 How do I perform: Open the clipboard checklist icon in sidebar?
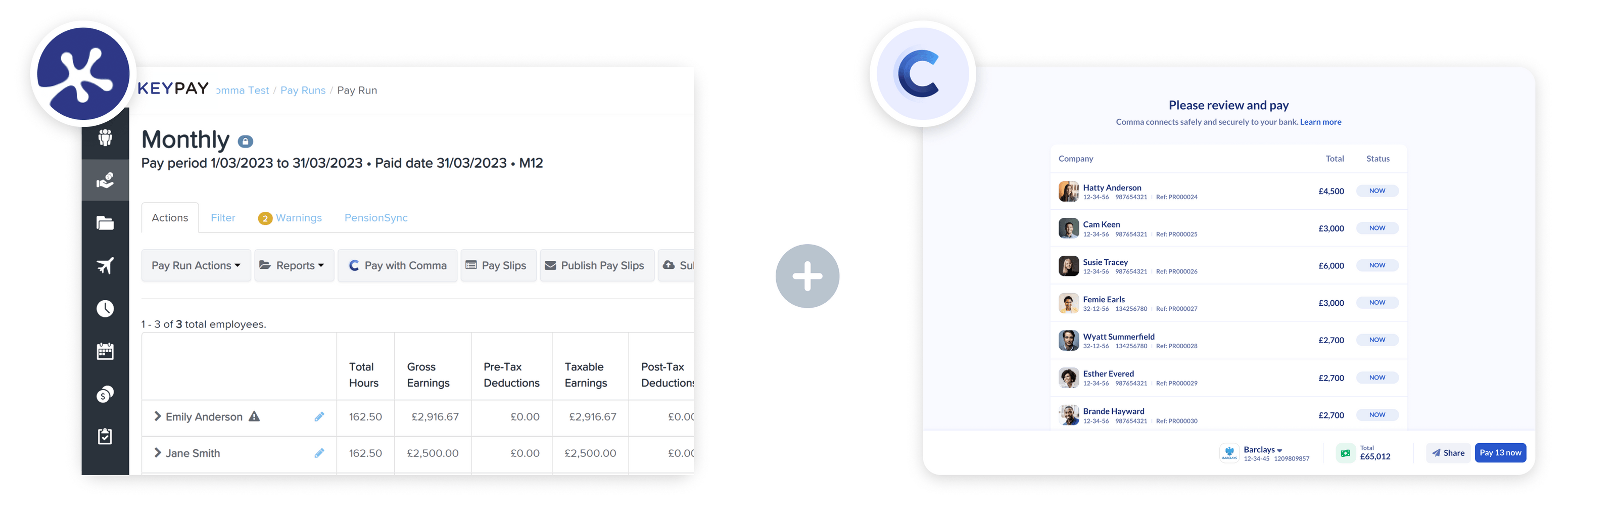[x=106, y=437]
